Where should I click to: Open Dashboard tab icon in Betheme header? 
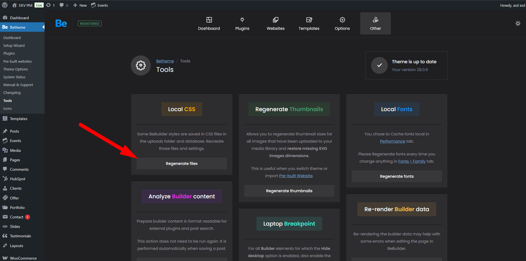[x=209, y=20]
